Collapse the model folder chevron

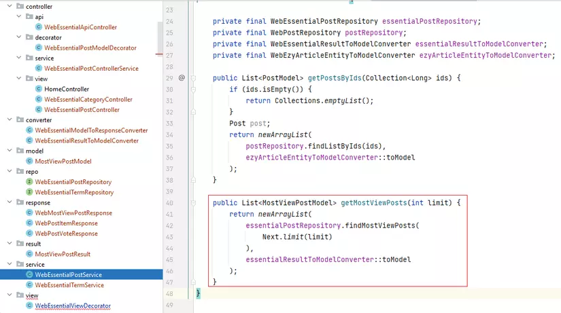pos(10,151)
